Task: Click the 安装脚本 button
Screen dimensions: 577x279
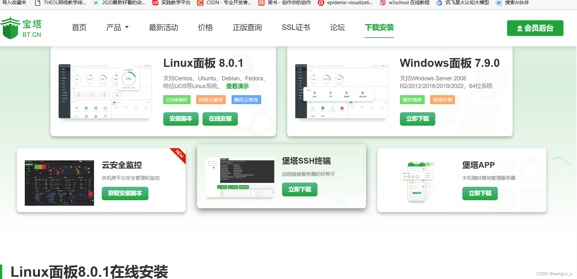Action: click(181, 119)
